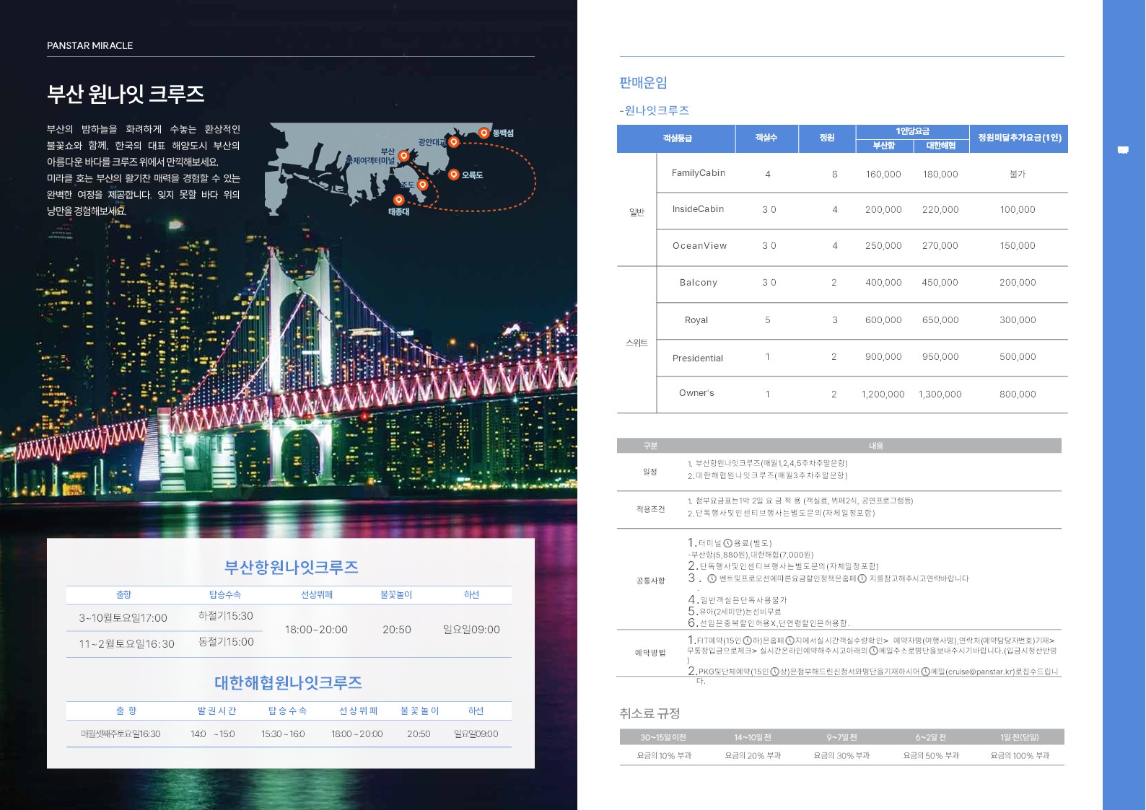Click the 판매운임 section heading
This screenshot has width=1146, height=810.
point(643,83)
